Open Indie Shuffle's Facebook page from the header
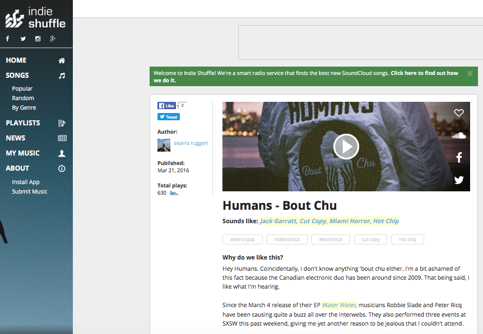 pos(7,38)
